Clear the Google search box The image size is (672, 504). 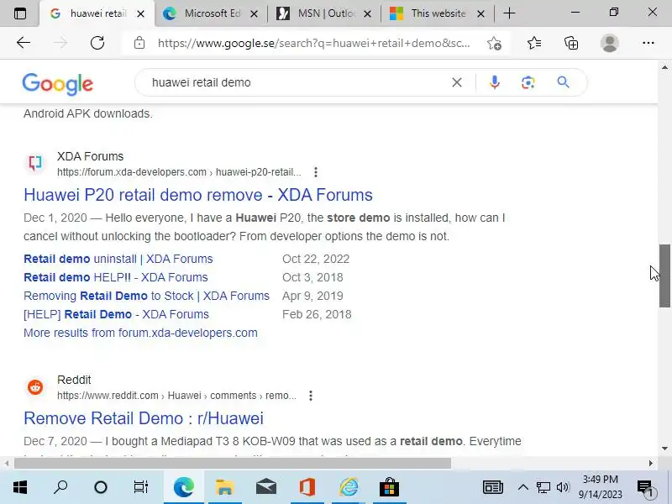click(457, 82)
